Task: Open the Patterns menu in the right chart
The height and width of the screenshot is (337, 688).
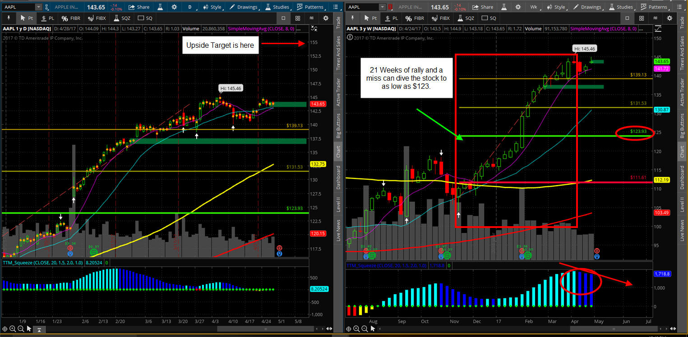Action: [654, 7]
